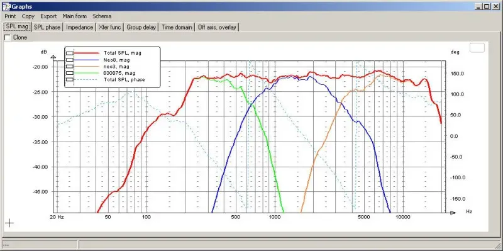Toggle neo3, mag legend checkbox
503x251 pixels.
pos(70,67)
